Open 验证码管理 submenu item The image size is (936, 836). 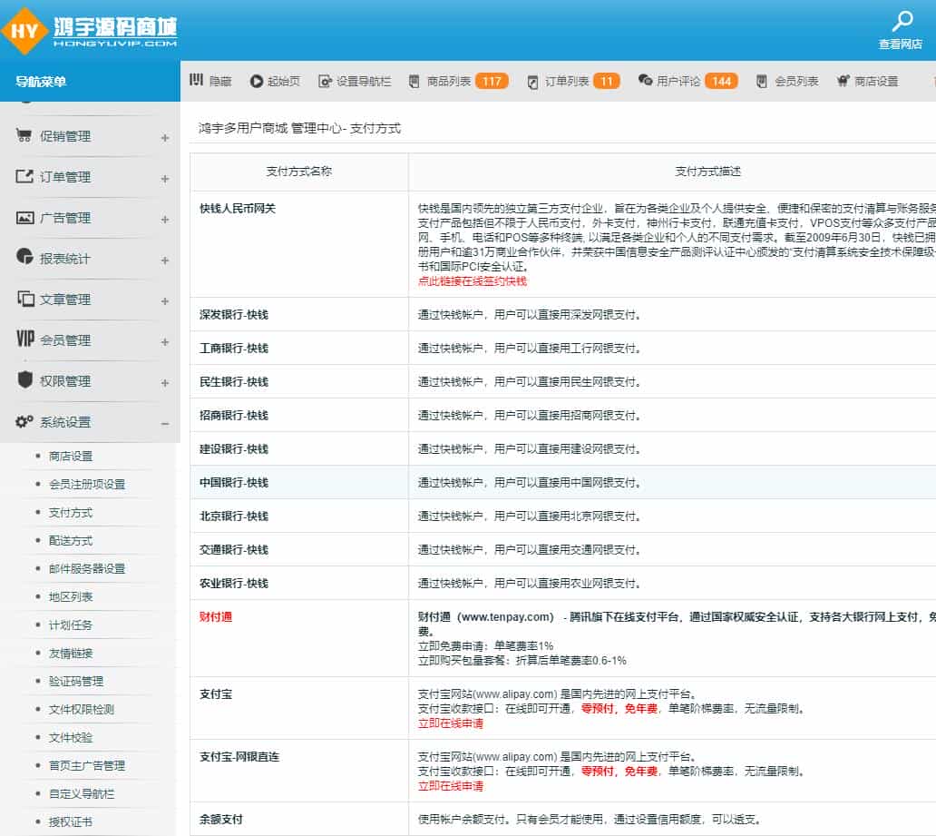click(76, 681)
